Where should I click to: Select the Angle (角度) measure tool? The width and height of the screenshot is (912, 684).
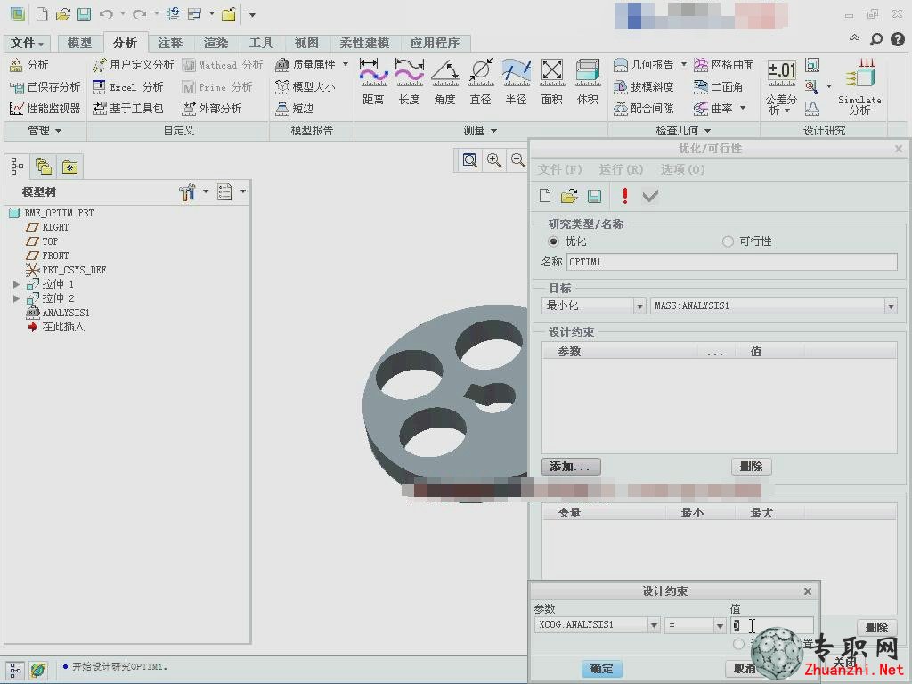[x=445, y=81]
